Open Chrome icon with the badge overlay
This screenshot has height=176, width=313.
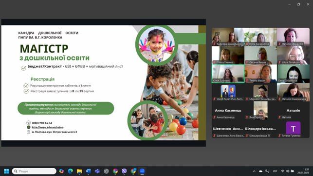[x=133, y=171]
